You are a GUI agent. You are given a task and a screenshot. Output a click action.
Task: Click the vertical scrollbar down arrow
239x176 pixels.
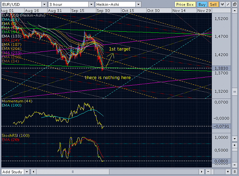(234, 139)
